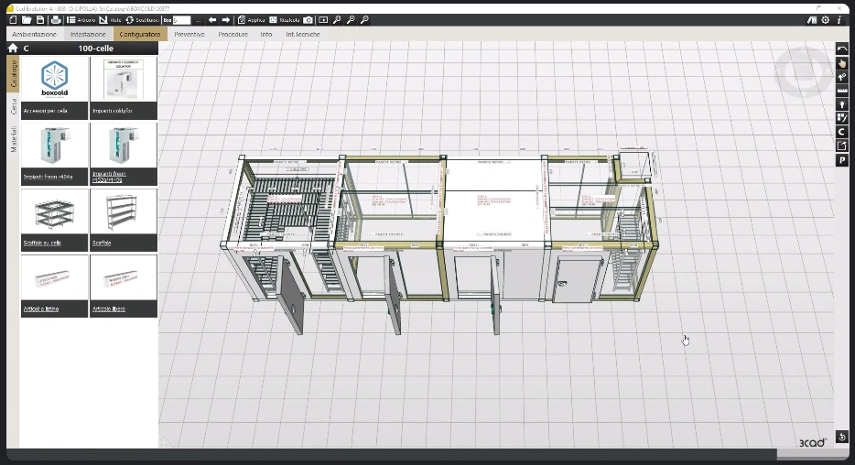Take a snapshot with the camera icon
The width and height of the screenshot is (855, 465).
308,19
